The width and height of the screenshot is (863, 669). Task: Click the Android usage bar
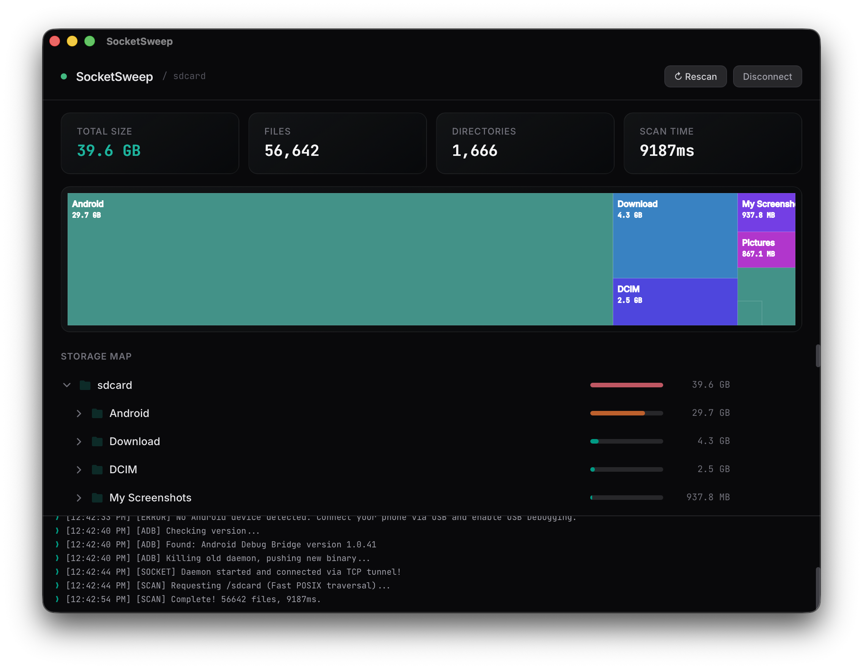[626, 413]
